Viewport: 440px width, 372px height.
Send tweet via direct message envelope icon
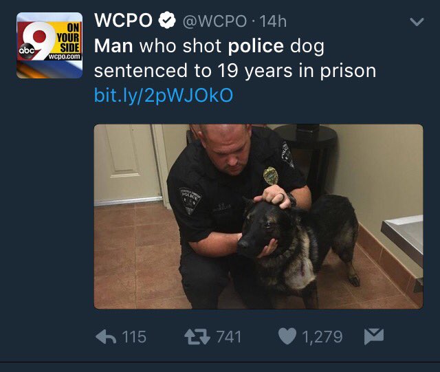click(374, 336)
